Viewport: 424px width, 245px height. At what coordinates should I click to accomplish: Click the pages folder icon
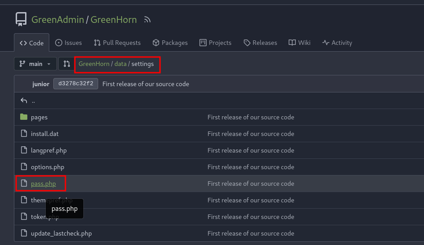24,117
